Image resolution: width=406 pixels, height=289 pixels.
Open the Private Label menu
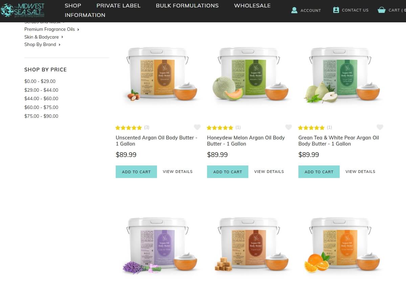click(x=118, y=6)
